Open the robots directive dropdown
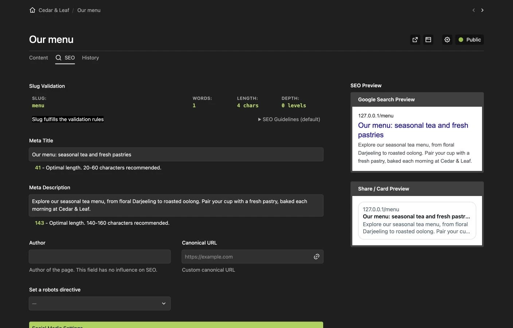Screen dimensions: 513x328 click(x=100, y=304)
